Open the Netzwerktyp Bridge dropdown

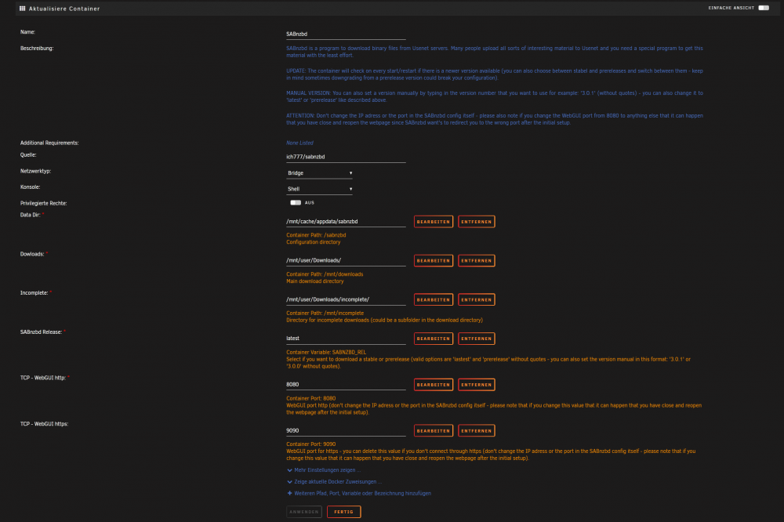(320, 173)
